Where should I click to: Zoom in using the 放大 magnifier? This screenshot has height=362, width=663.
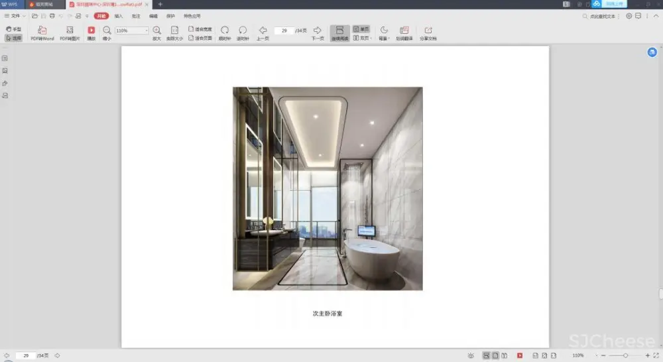point(157,33)
